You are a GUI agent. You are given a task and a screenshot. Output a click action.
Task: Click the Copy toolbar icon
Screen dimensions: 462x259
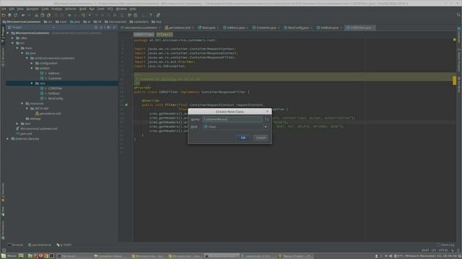(43, 15)
